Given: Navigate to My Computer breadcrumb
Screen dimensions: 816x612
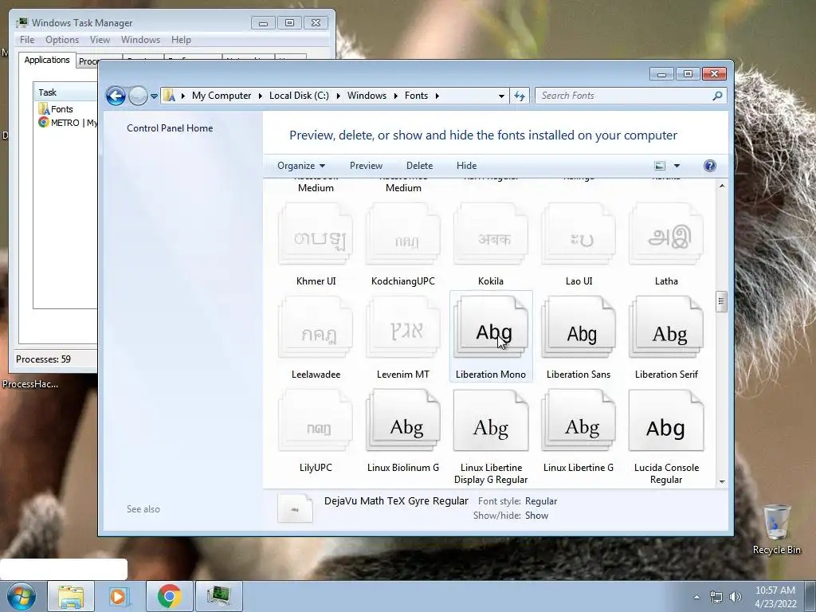Looking at the screenshot, I should coord(222,96).
